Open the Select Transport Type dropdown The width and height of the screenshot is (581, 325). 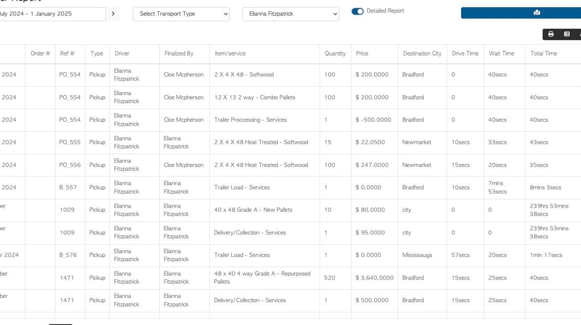point(181,14)
